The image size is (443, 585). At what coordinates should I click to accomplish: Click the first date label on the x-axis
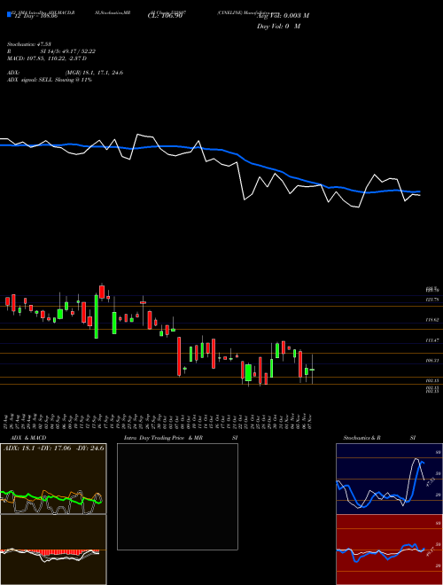pos(7,420)
